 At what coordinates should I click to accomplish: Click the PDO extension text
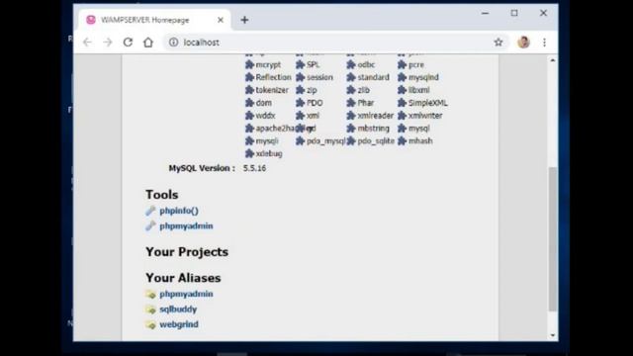(x=315, y=103)
